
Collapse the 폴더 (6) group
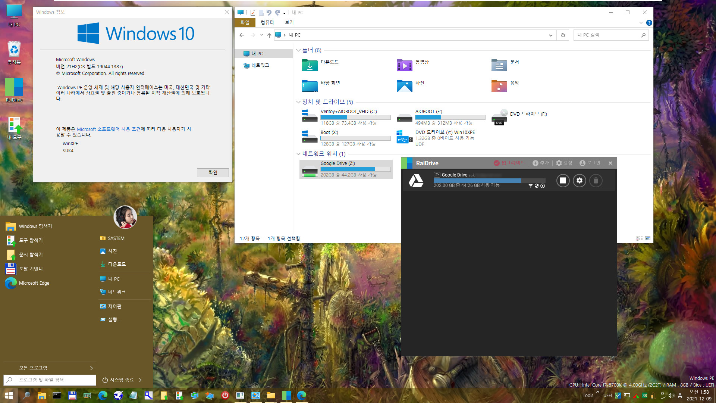(x=298, y=50)
